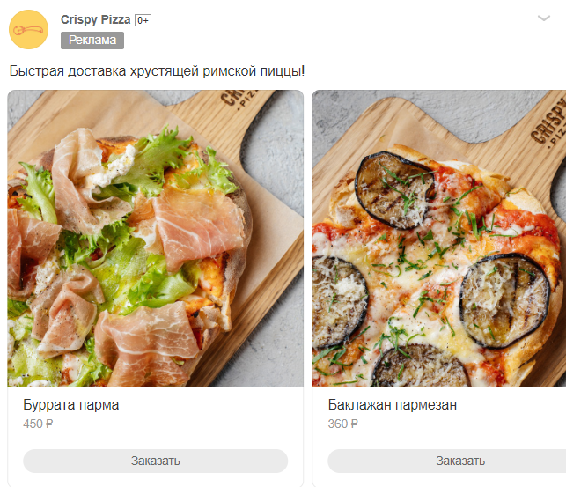Click the pan icon inside the yellow avatar

[28, 31]
